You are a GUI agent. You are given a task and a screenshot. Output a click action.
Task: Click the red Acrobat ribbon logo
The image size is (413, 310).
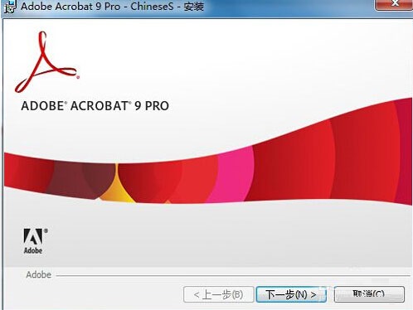click(47, 62)
